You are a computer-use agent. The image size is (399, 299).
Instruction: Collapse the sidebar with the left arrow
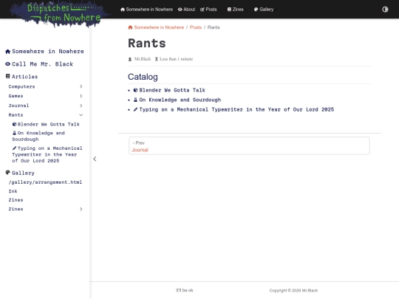point(95,159)
